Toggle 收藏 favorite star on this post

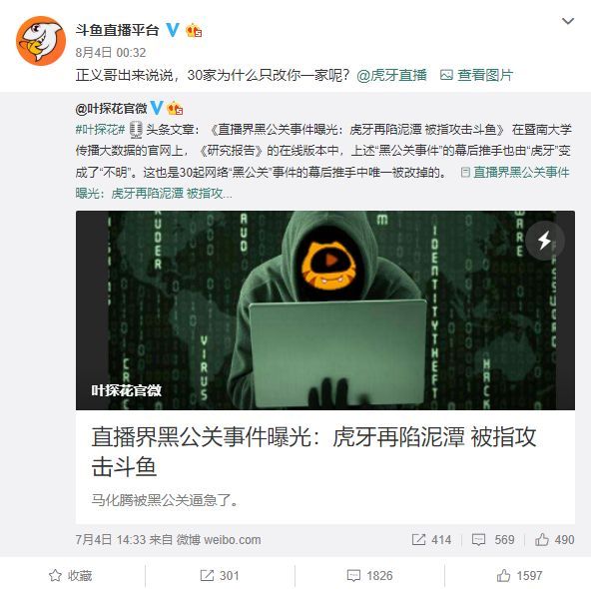pos(71,575)
